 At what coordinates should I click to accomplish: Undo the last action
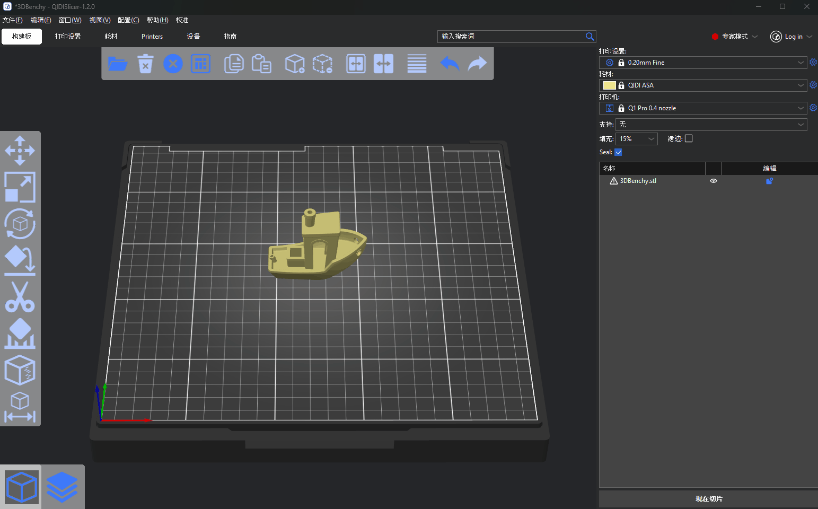tap(449, 63)
